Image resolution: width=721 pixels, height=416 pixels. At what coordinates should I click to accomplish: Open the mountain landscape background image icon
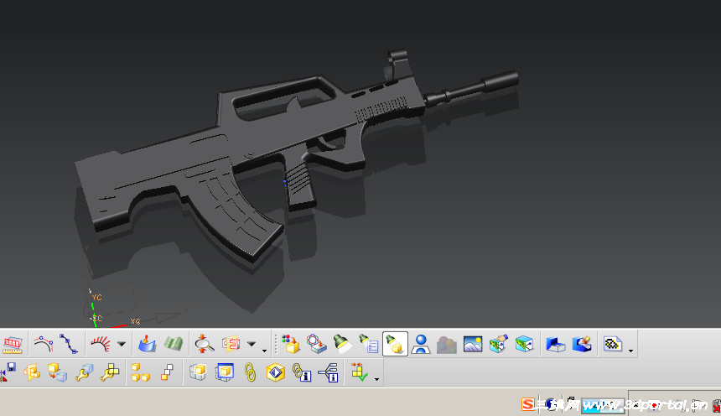click(473, 344)
